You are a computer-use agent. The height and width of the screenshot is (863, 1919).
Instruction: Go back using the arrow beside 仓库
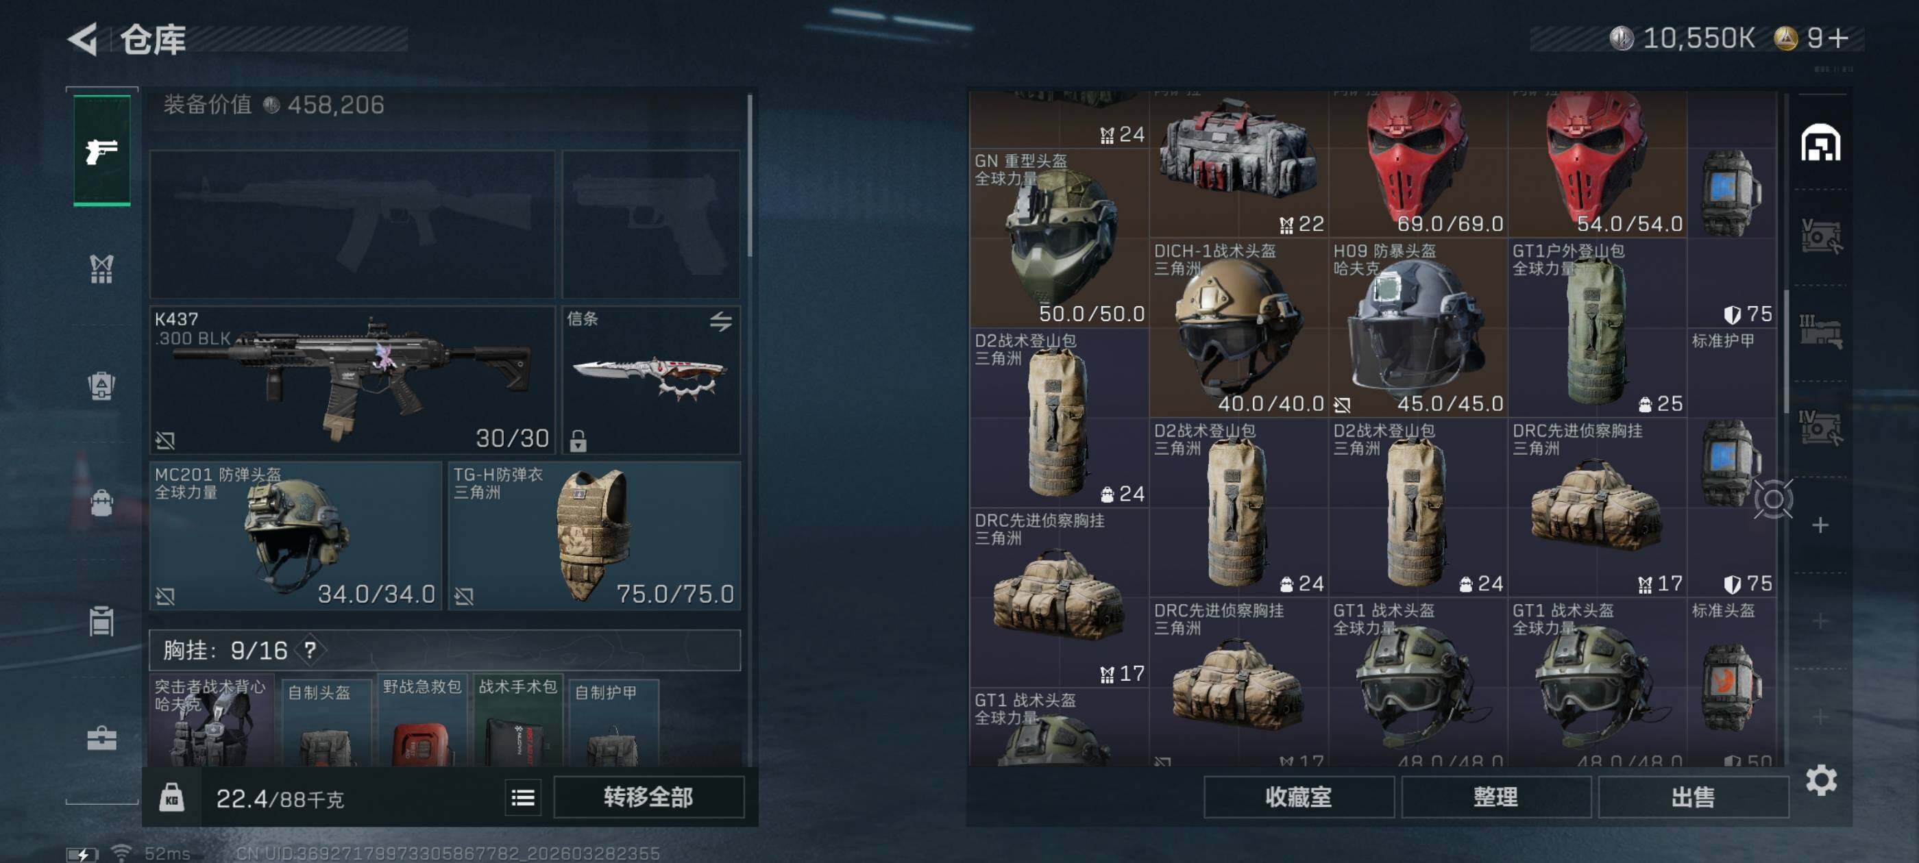(84, 39)
